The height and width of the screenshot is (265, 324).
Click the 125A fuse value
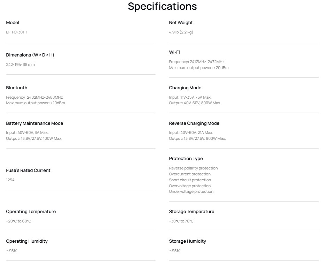(x=10, y=180)
